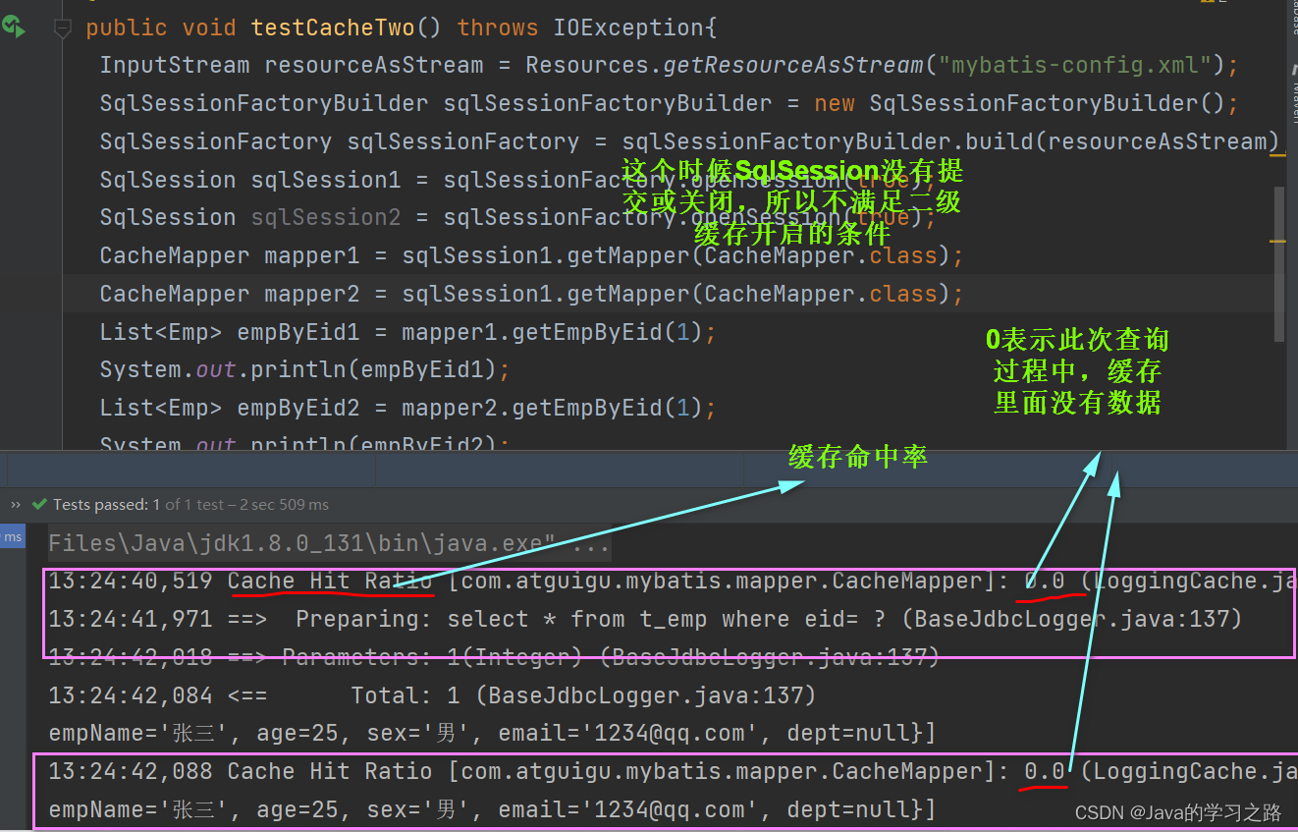This screenshot has height=832, width=1298.
Task: Click the java.exe command line in console
Action: coord(329,543)
